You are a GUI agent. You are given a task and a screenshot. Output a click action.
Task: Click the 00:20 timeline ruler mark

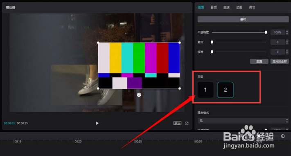pos(78,142)
